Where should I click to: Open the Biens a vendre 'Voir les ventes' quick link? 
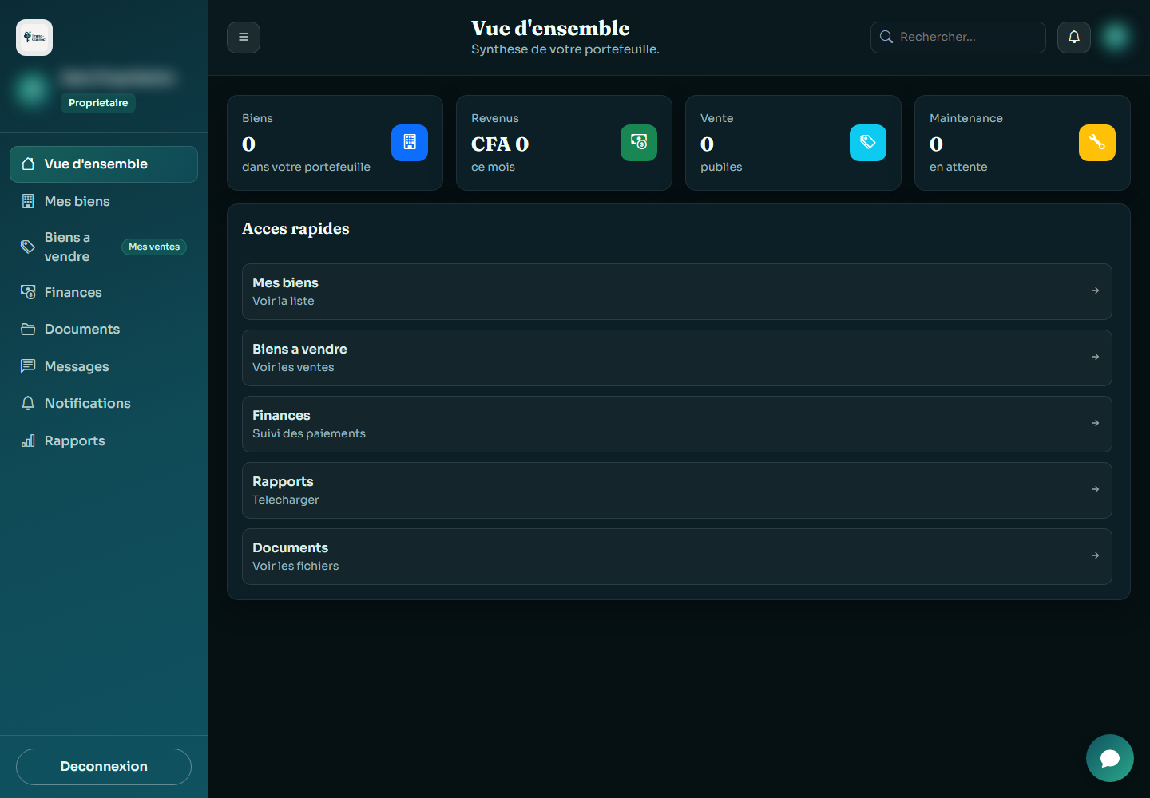677,358
